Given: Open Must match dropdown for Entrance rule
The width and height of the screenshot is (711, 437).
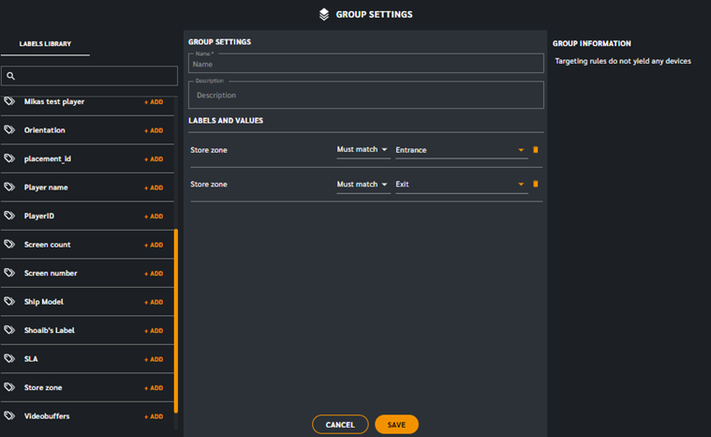Looking at the screenshot, I should pyautogui.click(x=363, y=150).
